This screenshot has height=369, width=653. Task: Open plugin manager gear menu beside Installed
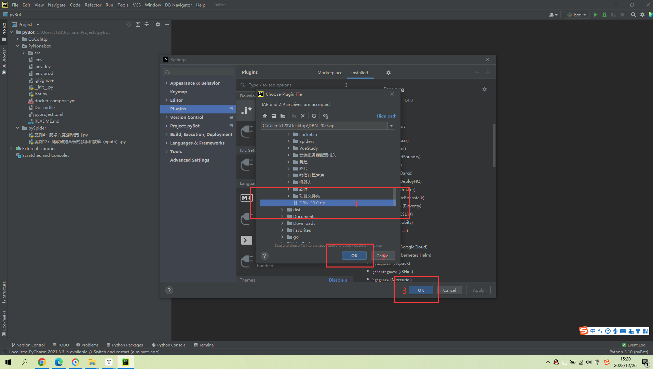tap(389, 73)
